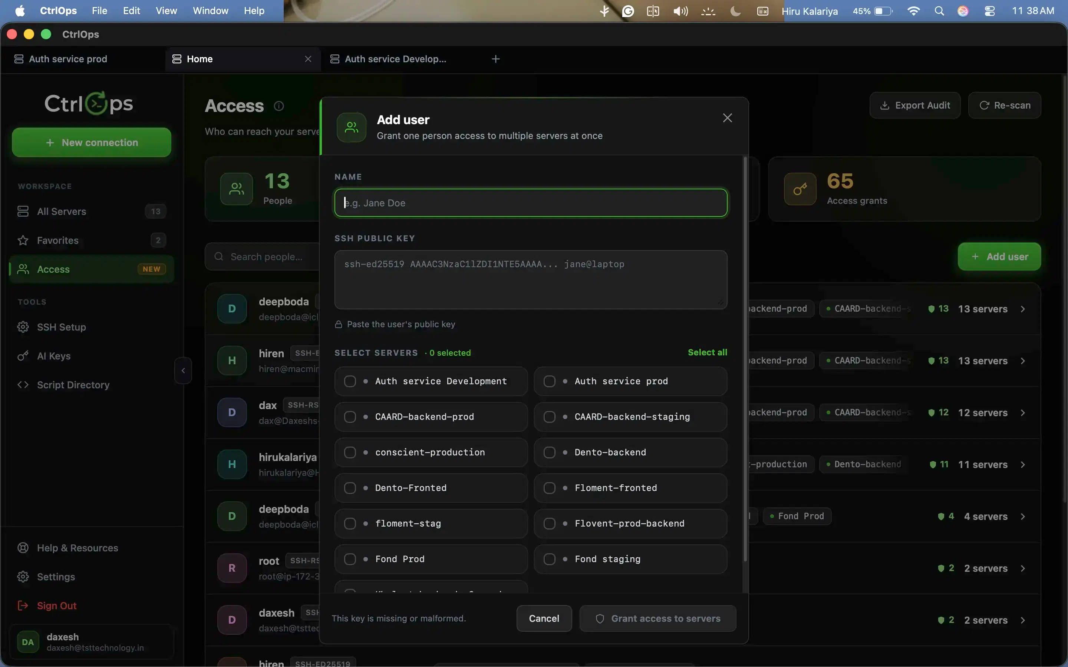
Task: Check the Fond staging server
Action: 550,560
